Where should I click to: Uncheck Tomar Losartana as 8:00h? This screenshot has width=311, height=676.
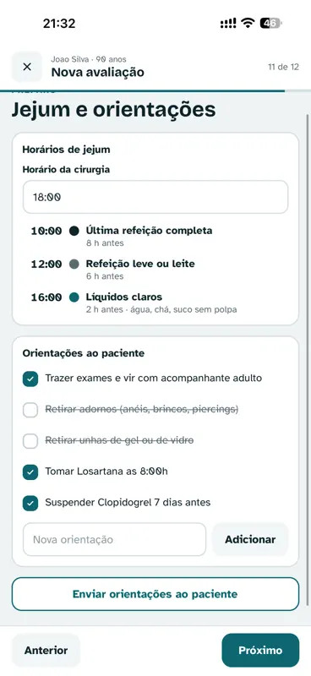coord(30,472)
